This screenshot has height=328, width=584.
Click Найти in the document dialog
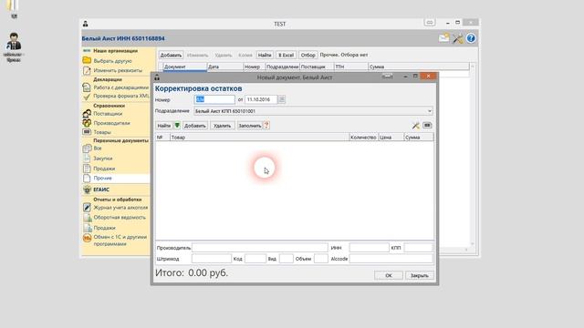coord(164,126)
